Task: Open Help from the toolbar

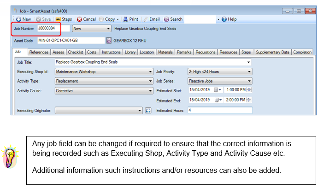Action: [229, 19]
